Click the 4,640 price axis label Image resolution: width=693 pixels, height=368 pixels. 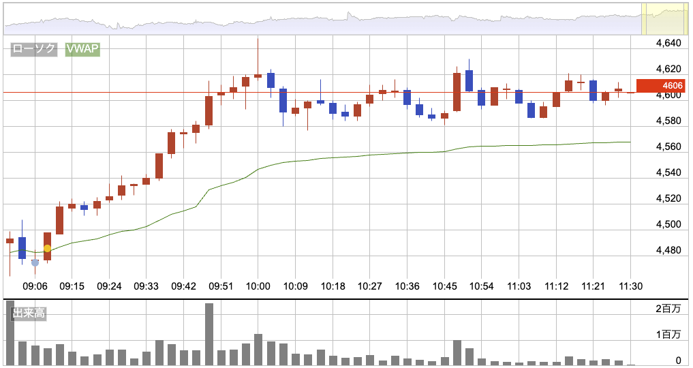tap(668, 44)
